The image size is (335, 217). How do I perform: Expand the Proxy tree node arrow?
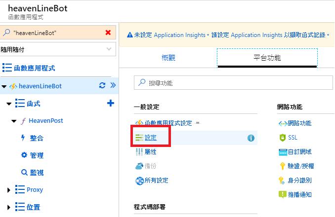pyautogui.click(x=8, y=190)
